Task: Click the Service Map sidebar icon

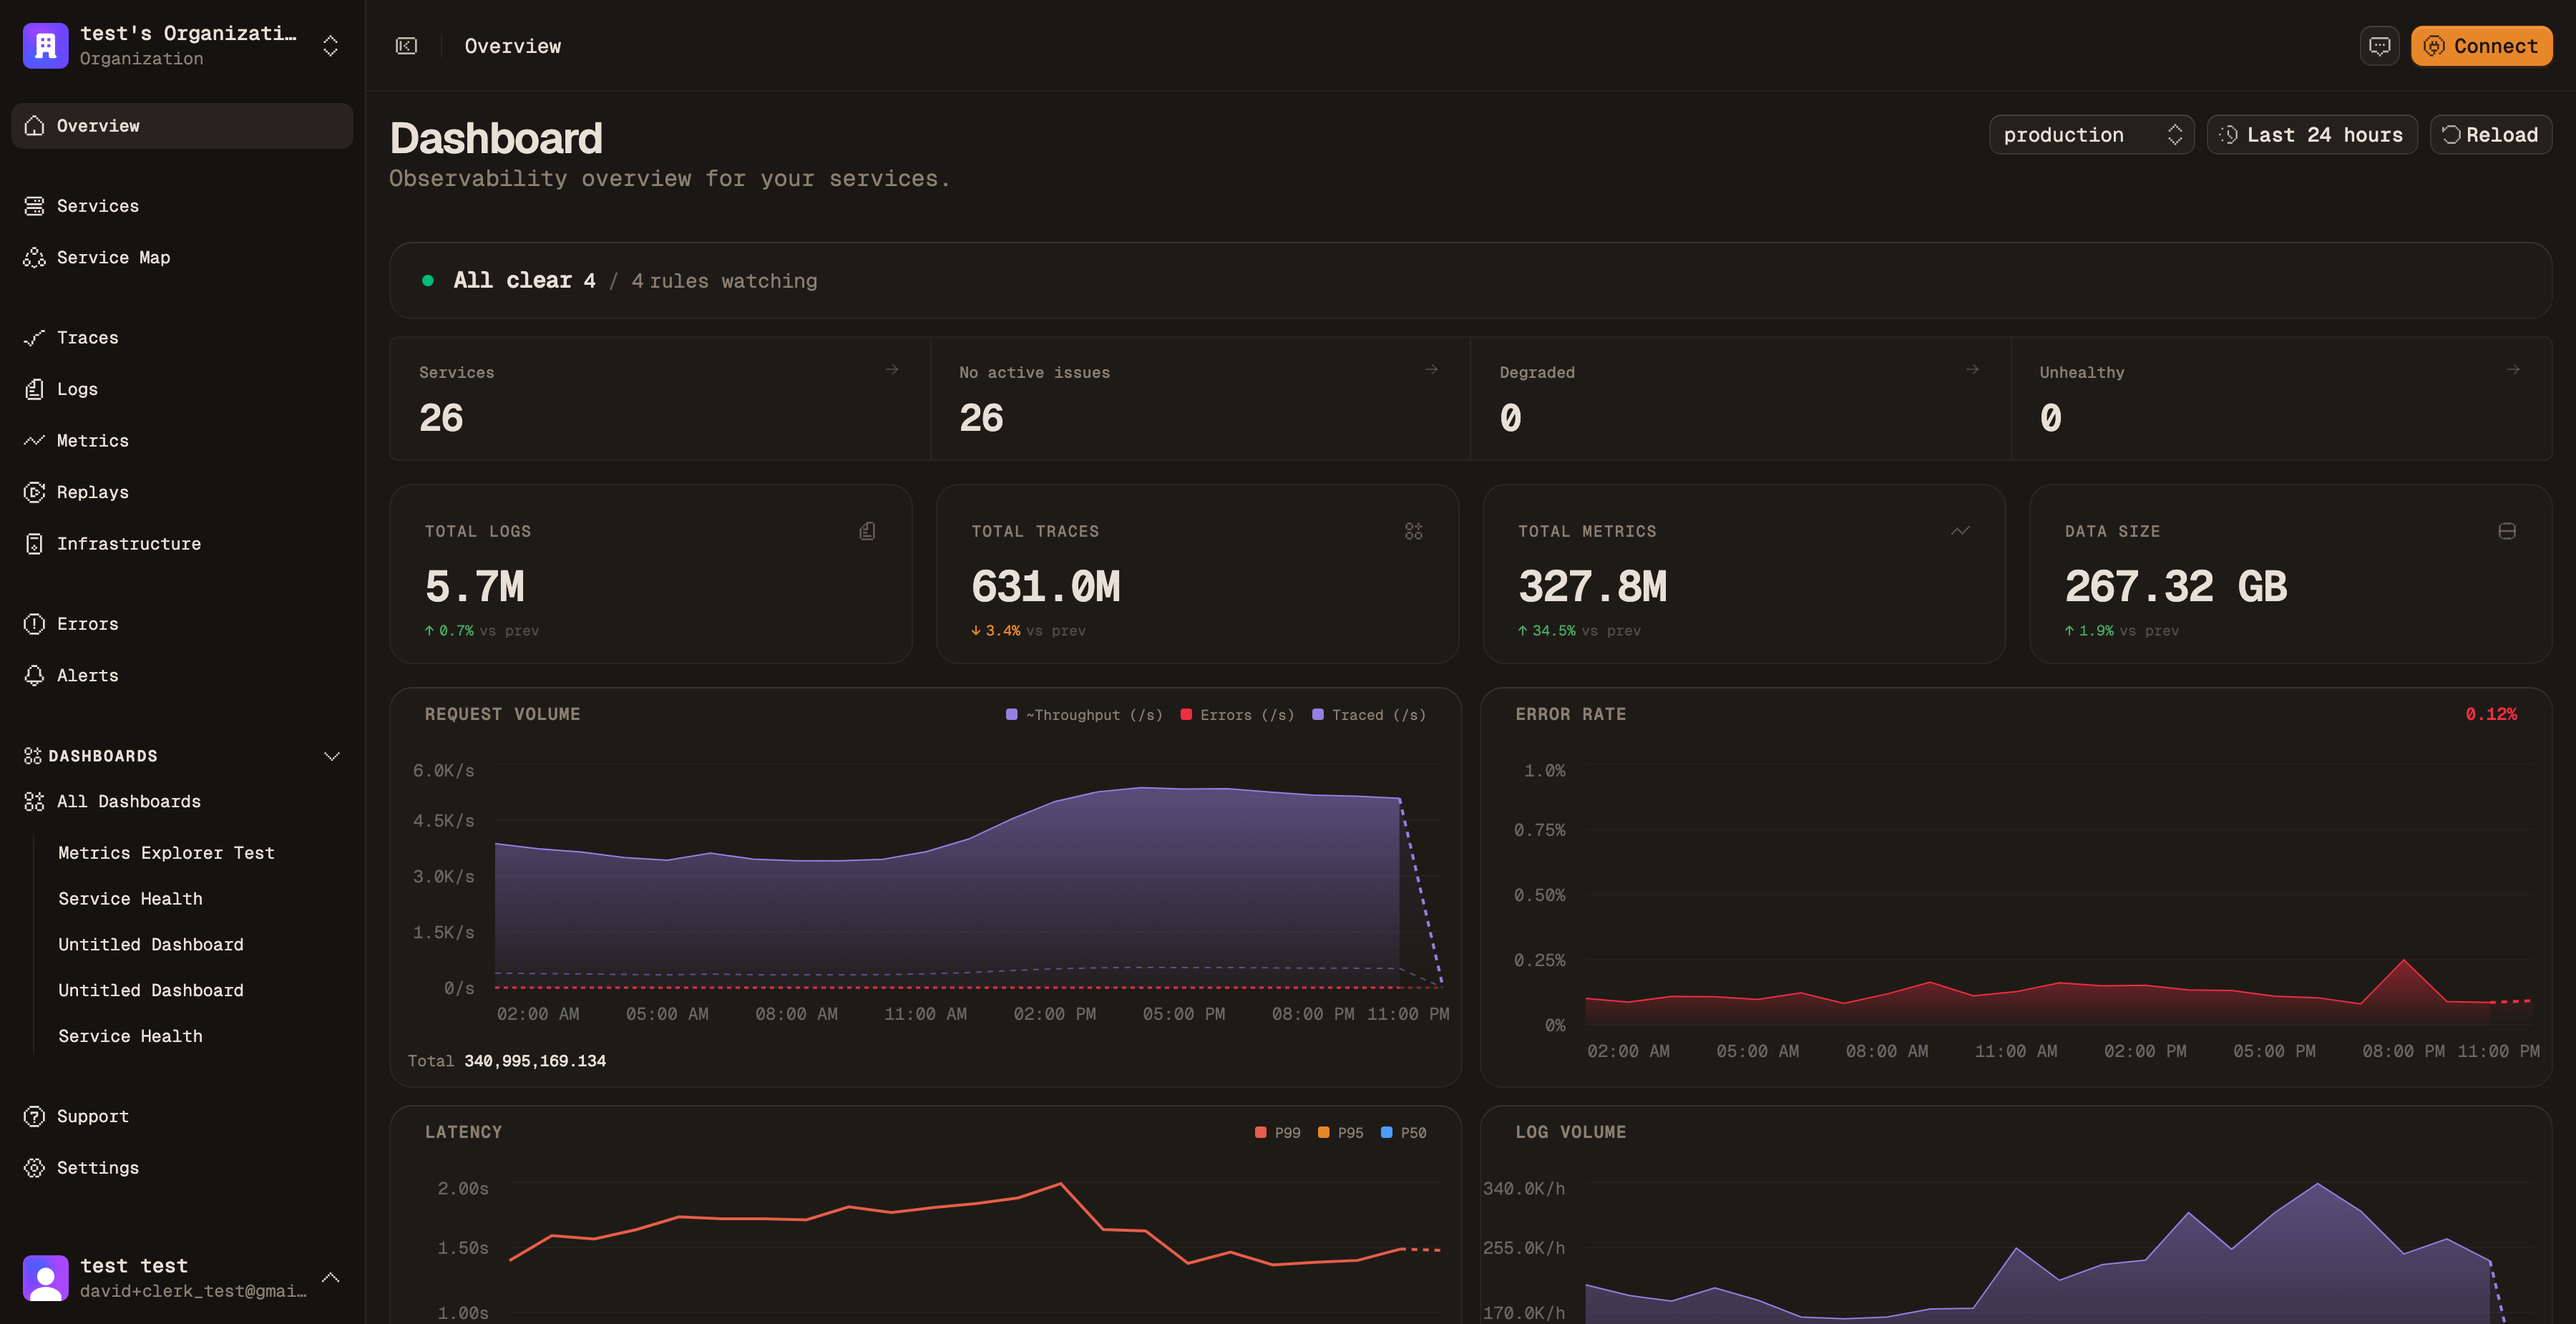Action: click(x=34, y=258)
